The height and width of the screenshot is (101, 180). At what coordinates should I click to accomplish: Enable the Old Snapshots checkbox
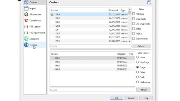[134, 24]
